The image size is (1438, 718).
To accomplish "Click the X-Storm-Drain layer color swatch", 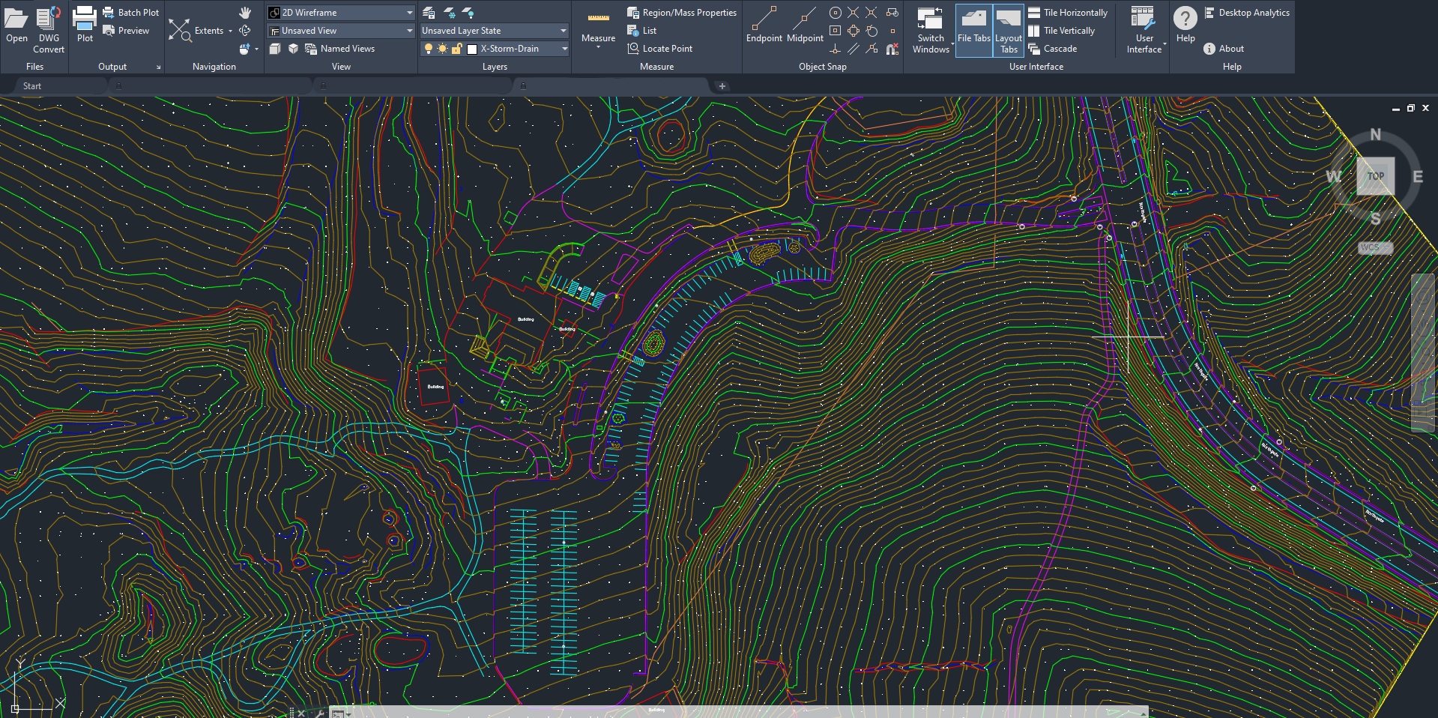I will point(472,48).
